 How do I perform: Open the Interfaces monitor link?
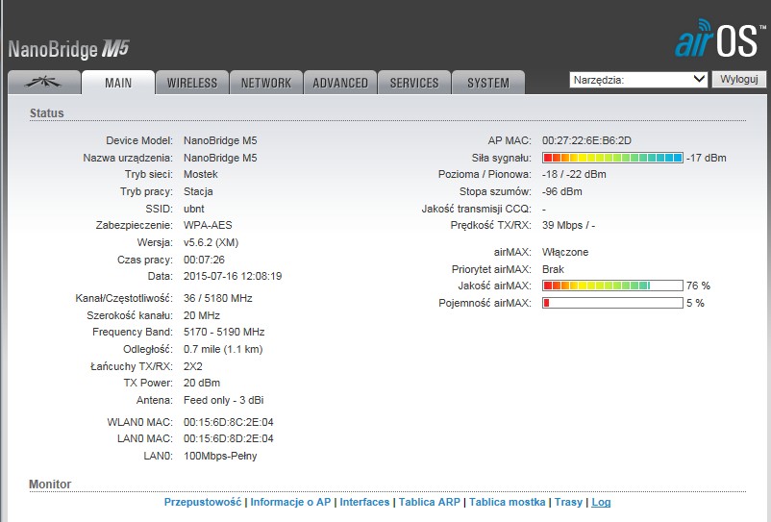click(364, 502)
